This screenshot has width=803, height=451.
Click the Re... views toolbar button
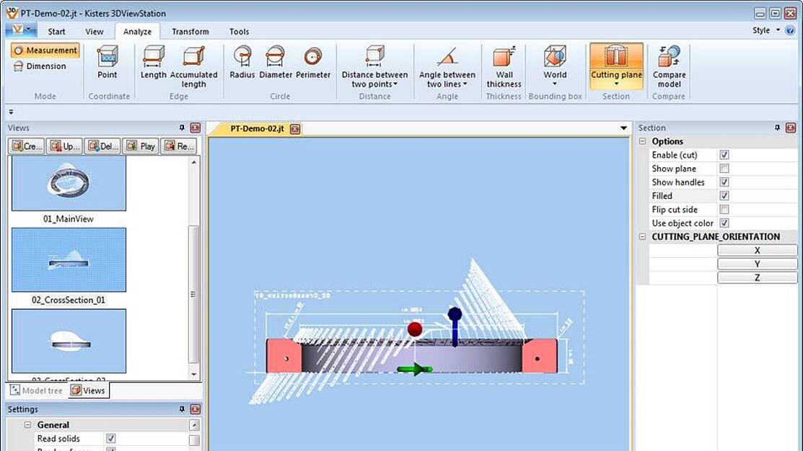pyautogui.click(x=178, y=146)
